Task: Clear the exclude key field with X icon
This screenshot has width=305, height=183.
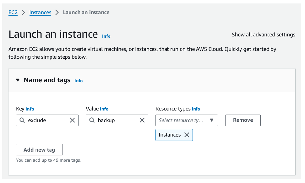Action: pyautogui.click(x=72, y=120)
